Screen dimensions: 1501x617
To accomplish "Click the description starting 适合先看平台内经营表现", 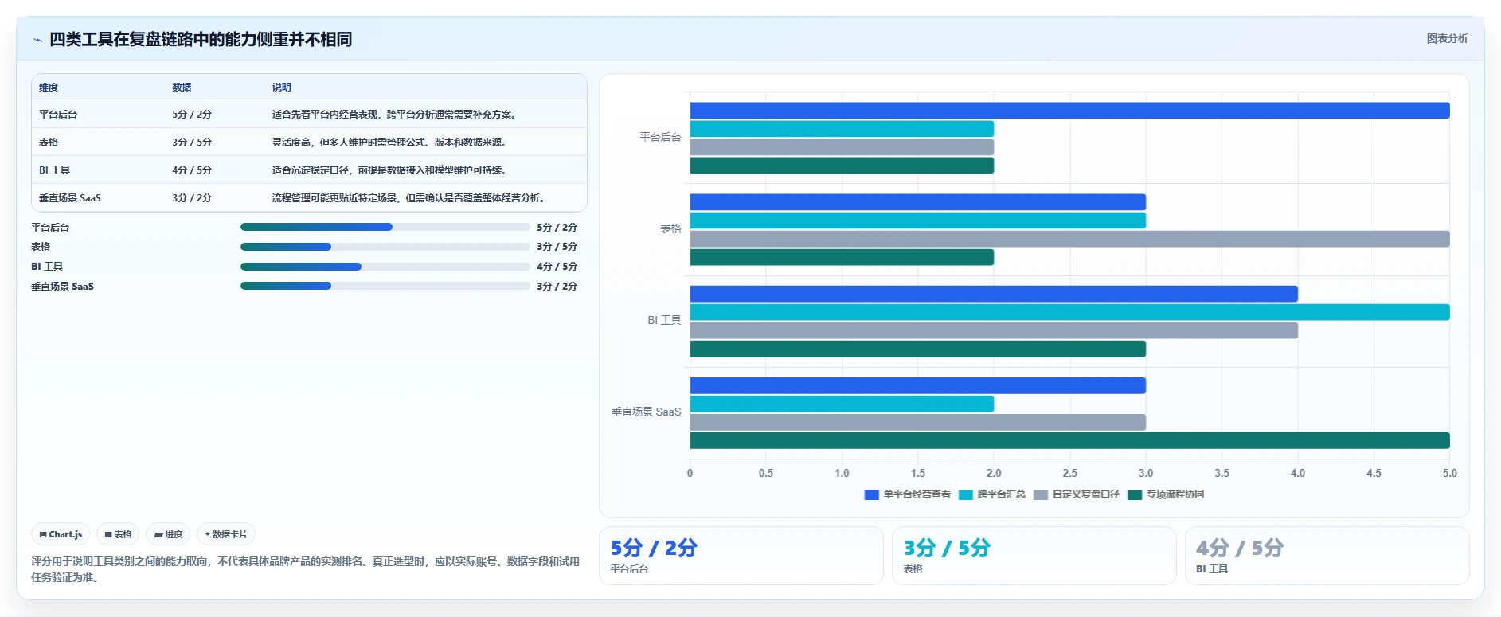I will click(396, 115).
